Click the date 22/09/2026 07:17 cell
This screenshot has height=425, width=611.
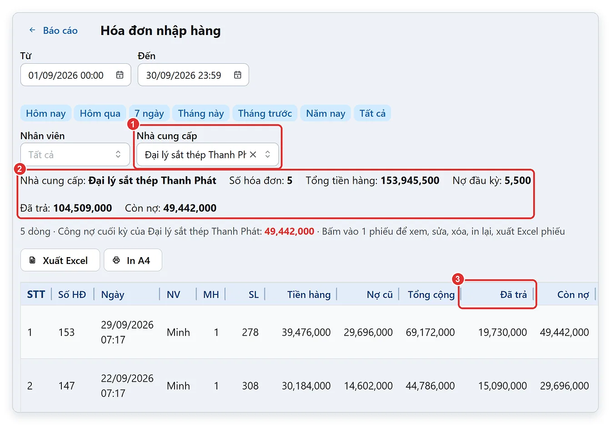point(127,386)
